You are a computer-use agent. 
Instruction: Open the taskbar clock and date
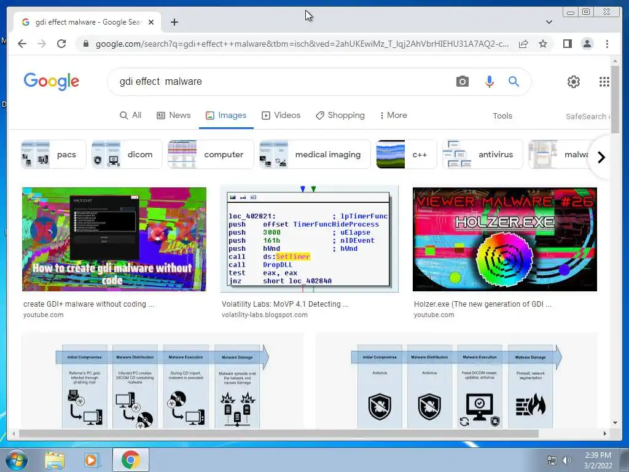(598, 460)
